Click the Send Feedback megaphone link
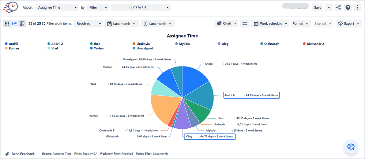Screen dimensions: 365x159 20,154
